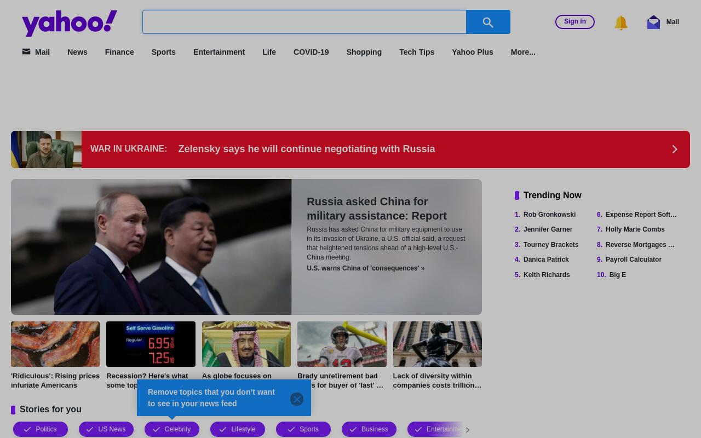Open the Finance navigation item

tap(119, 52)
